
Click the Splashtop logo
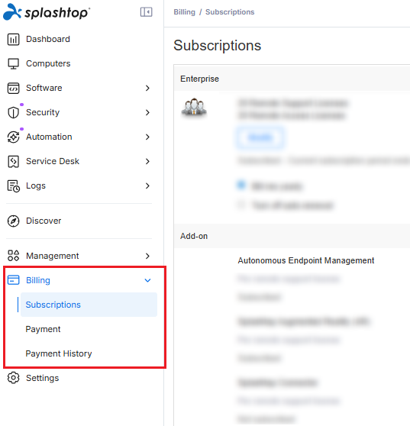click(x=47, y=12)
